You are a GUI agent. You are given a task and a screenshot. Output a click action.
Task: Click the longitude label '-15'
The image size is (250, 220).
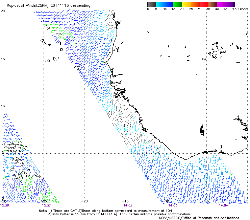[125, 201]
